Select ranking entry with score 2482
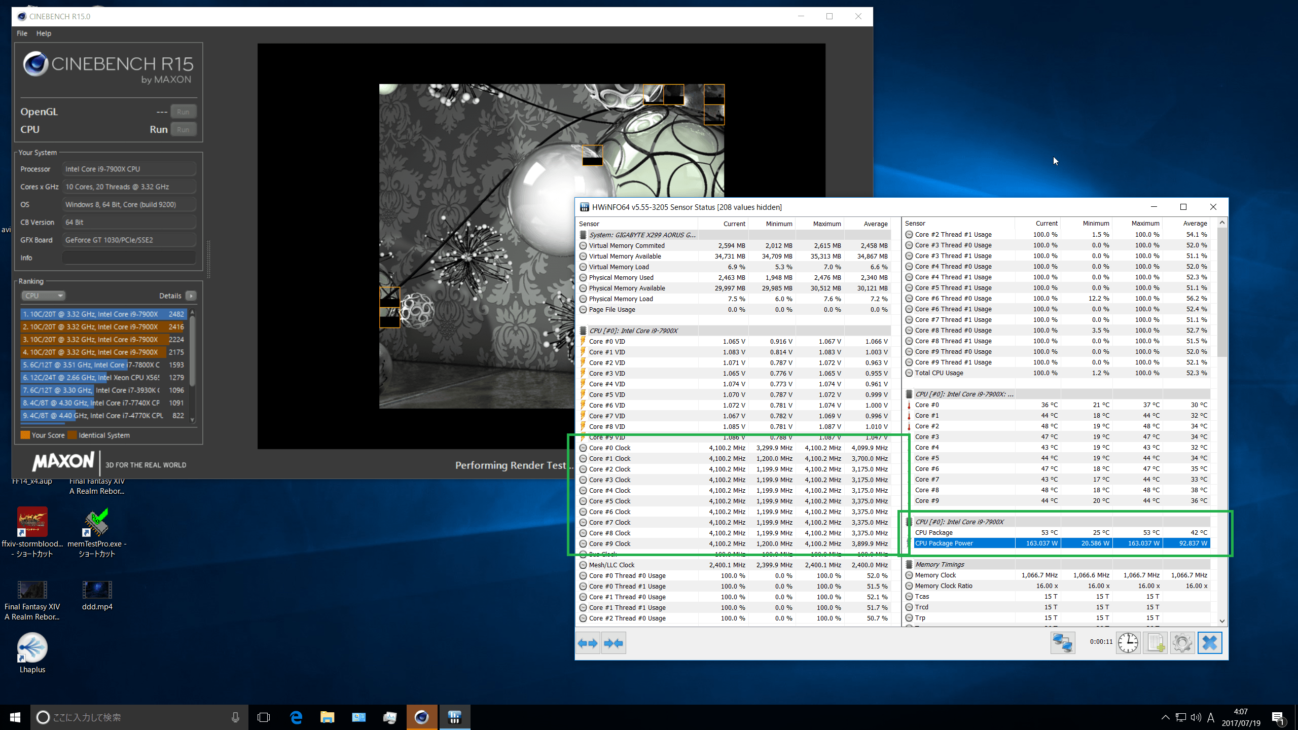 click(x=103, y=314)
